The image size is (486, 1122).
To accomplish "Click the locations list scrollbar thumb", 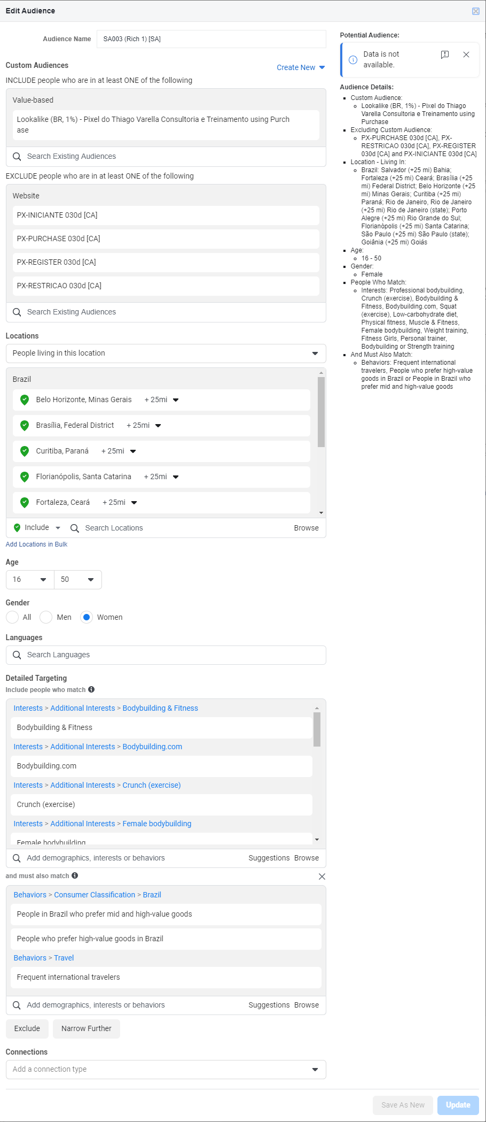I will pyautogui.click(x=321, y=412).
